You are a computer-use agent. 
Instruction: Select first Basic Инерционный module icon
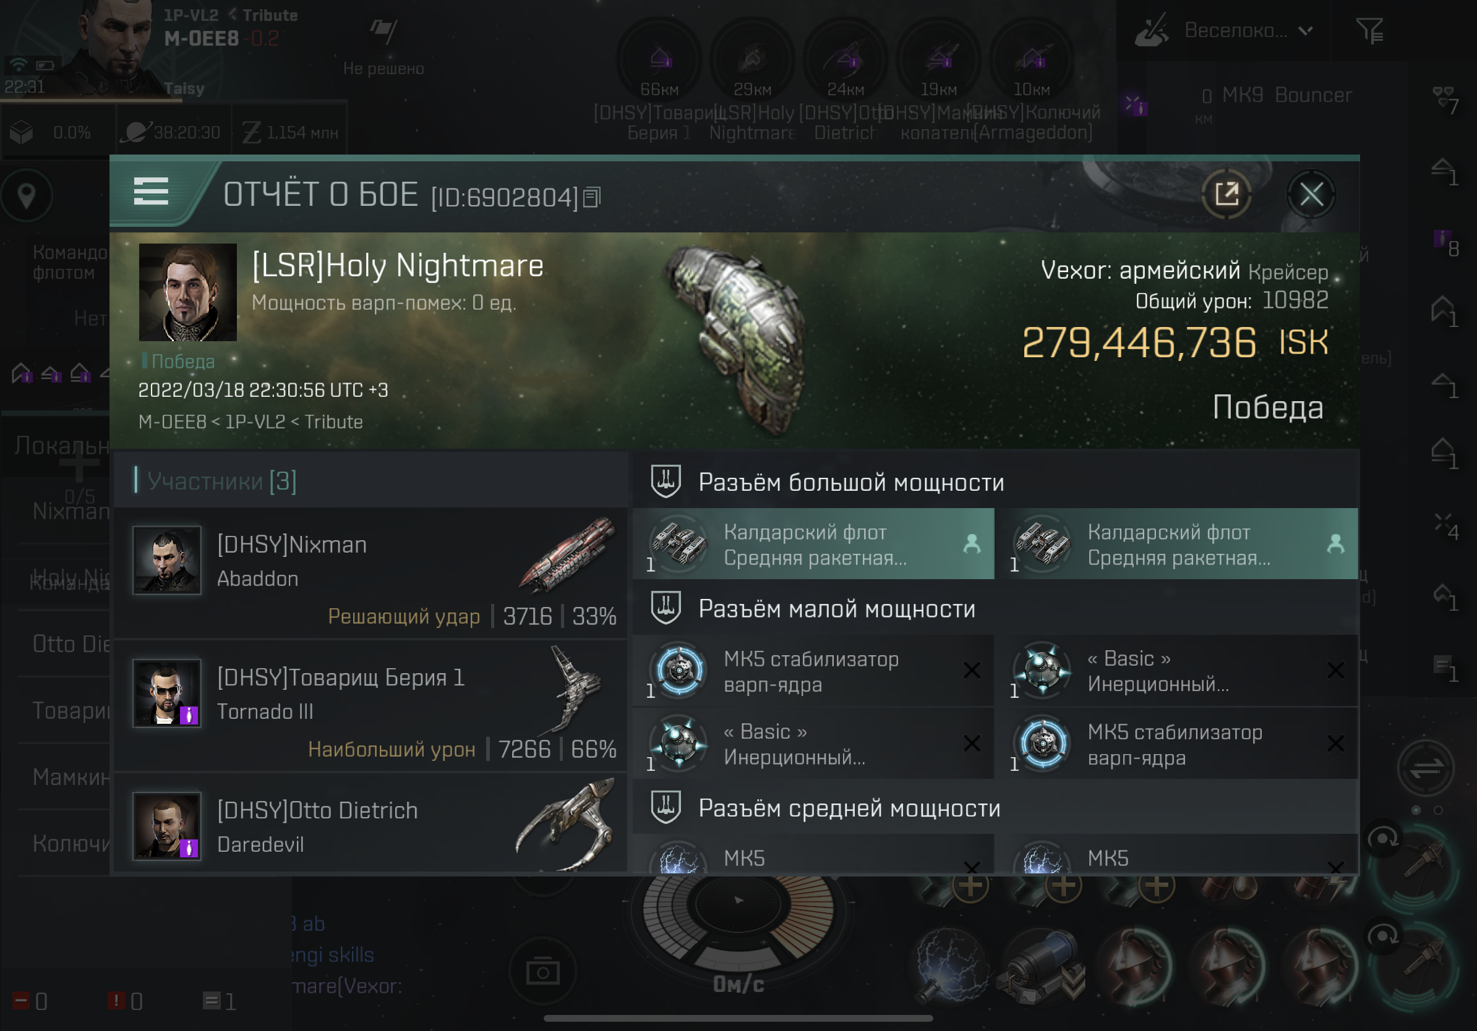1042,671
